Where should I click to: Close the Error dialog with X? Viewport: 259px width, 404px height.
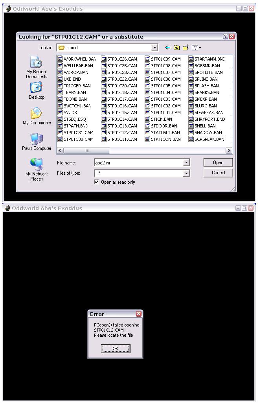pyautogui.click(x=138, y=314)
